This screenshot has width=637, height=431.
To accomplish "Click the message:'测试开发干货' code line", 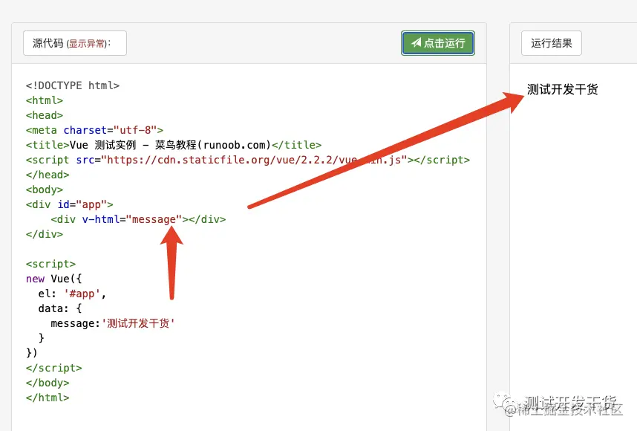I will (x=113, y=323).
